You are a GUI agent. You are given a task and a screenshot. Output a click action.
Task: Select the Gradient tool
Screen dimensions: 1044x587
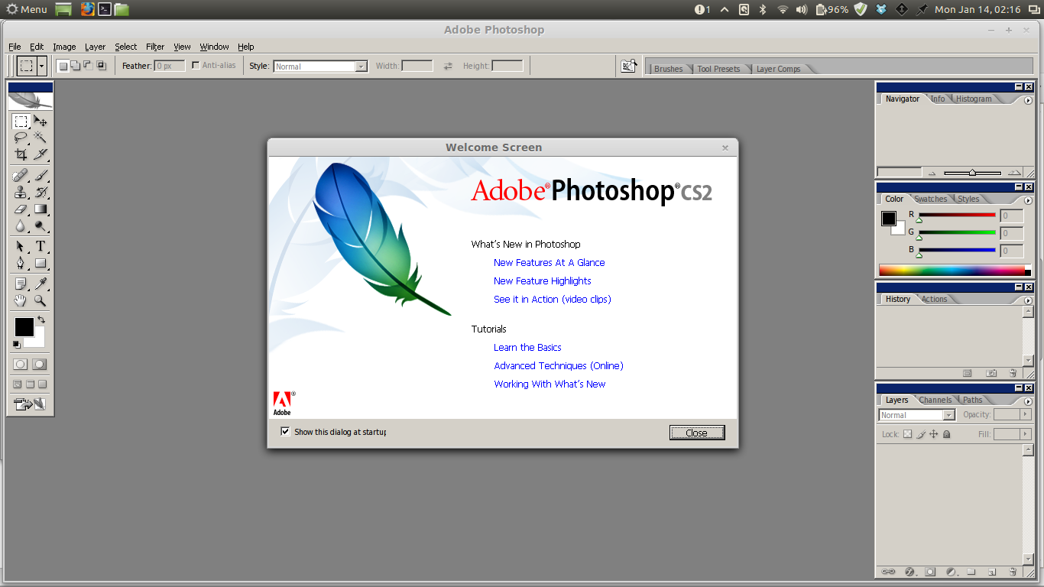(41, 209)
